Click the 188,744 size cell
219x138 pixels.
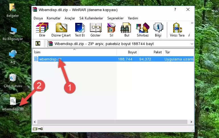click(125, 59)
